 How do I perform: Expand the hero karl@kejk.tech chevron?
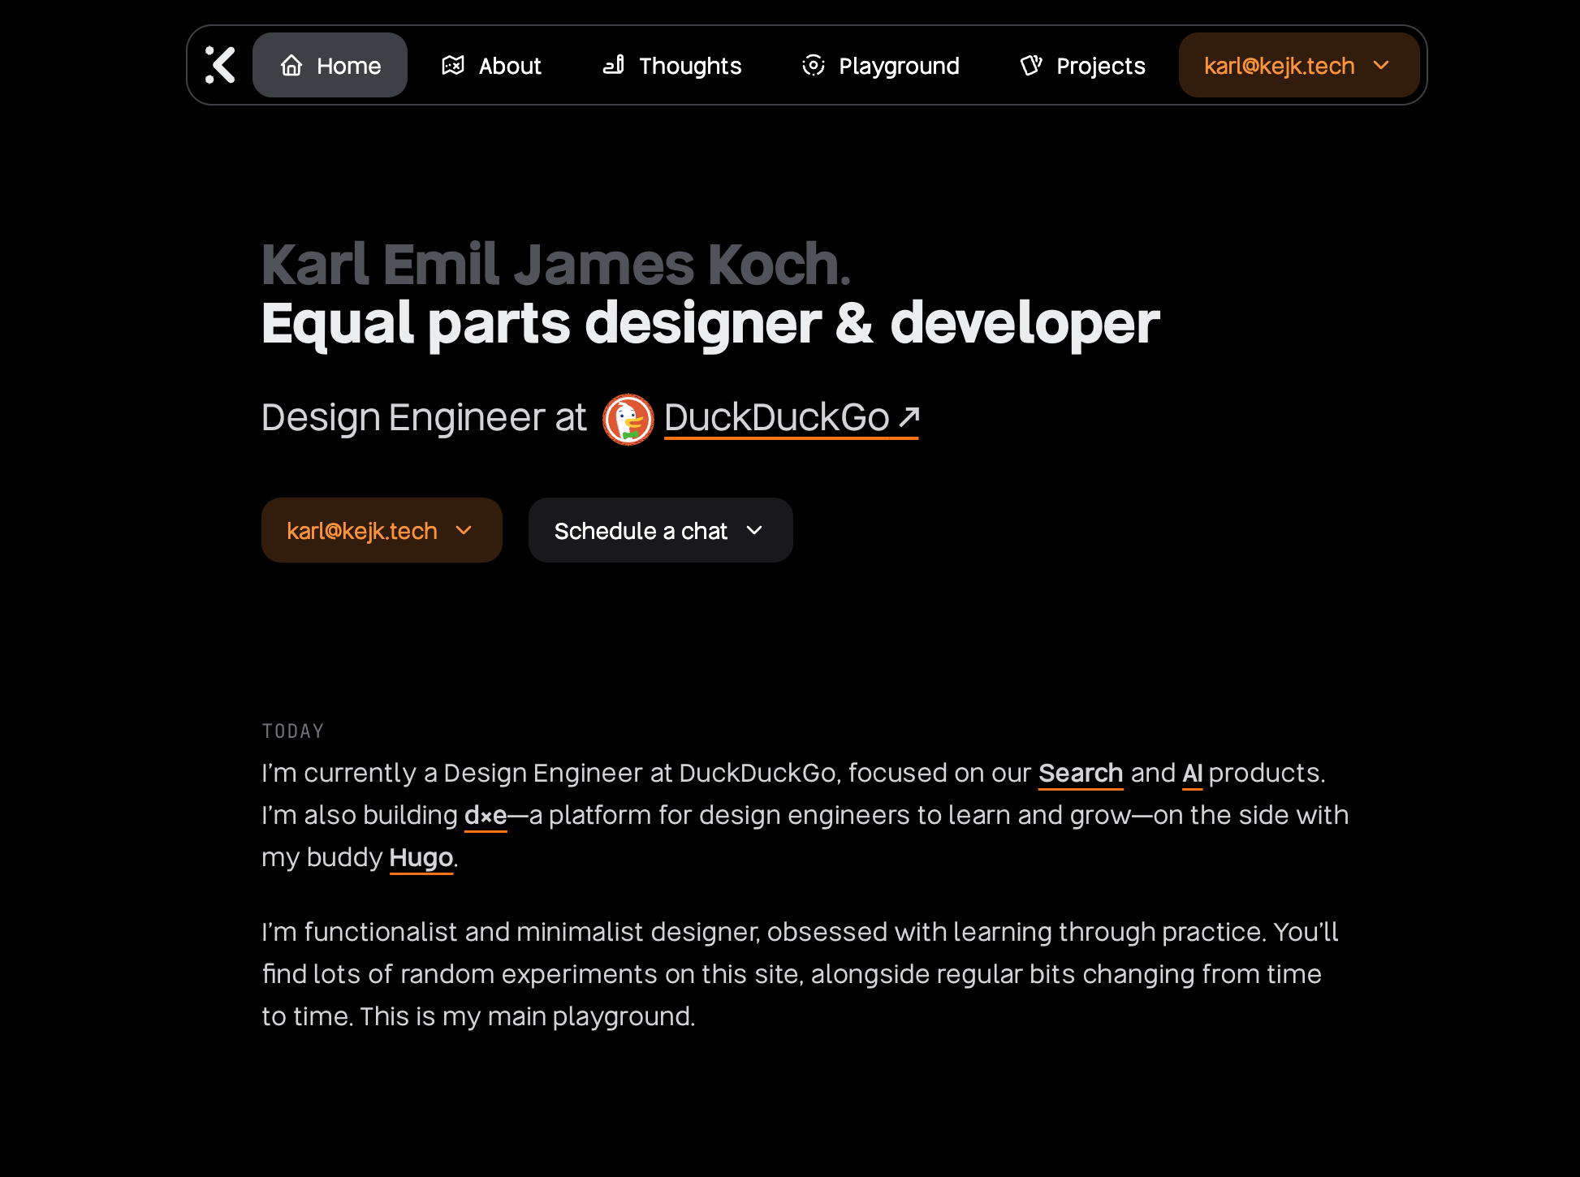point(464,530)
